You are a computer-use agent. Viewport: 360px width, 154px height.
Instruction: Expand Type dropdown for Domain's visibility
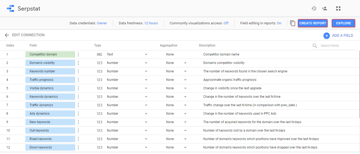pyautogui.click(x=146, y=63)
